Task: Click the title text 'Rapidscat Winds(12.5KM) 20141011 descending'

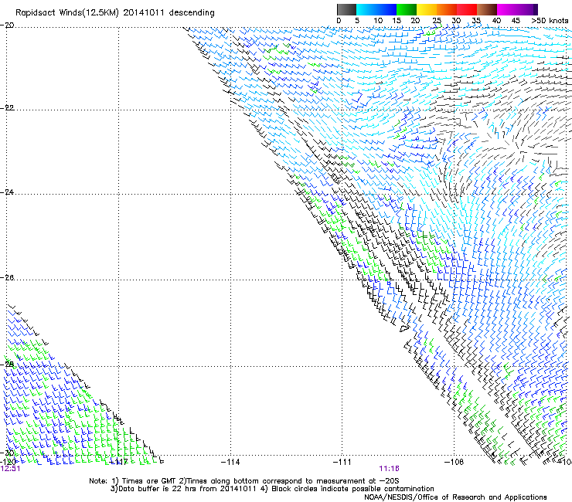Action: (x=115, y=13)
